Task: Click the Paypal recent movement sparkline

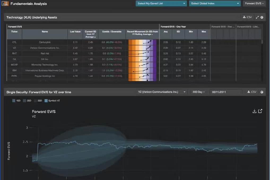Action: point(142,76)
